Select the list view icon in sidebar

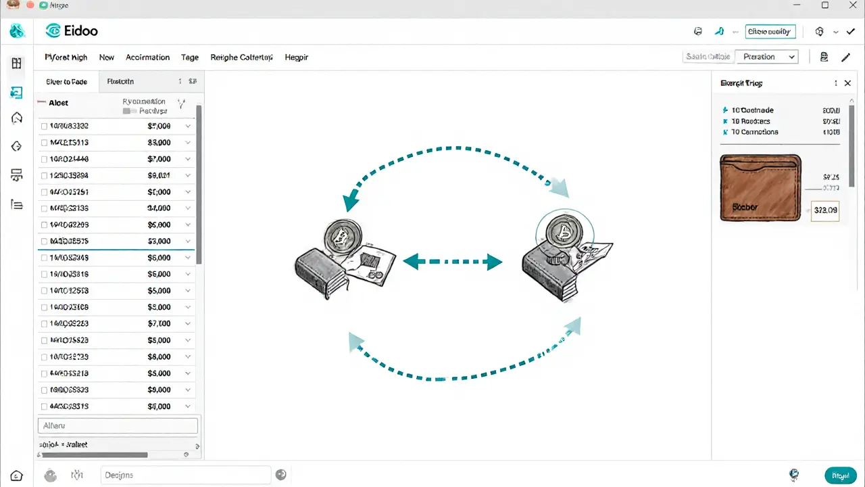[16, 204]
